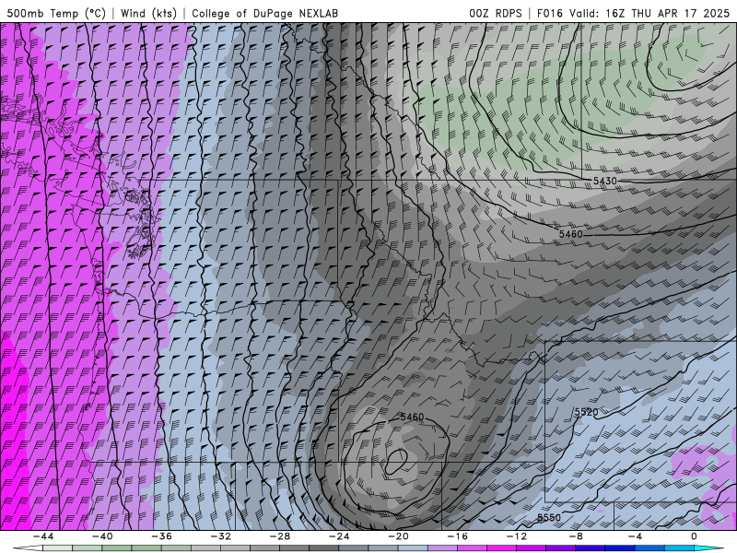This screenshot has height=553, width=737.
Task: Click the "500mb Temp (°C)" title text
Action: point(56,13)
